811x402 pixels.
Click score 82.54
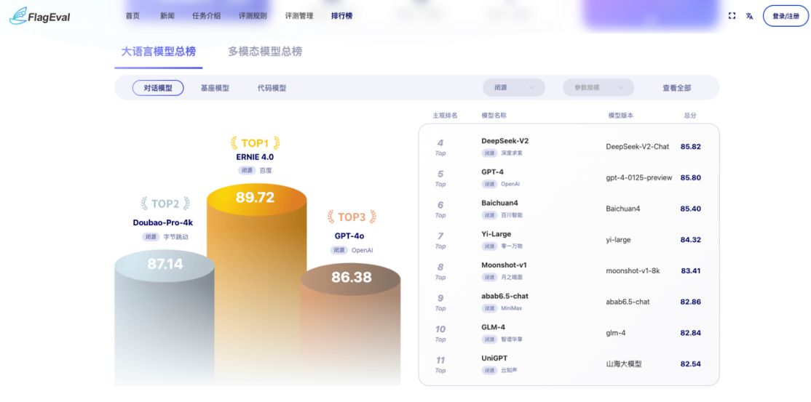pyautogui.click(x=690, y=363)
